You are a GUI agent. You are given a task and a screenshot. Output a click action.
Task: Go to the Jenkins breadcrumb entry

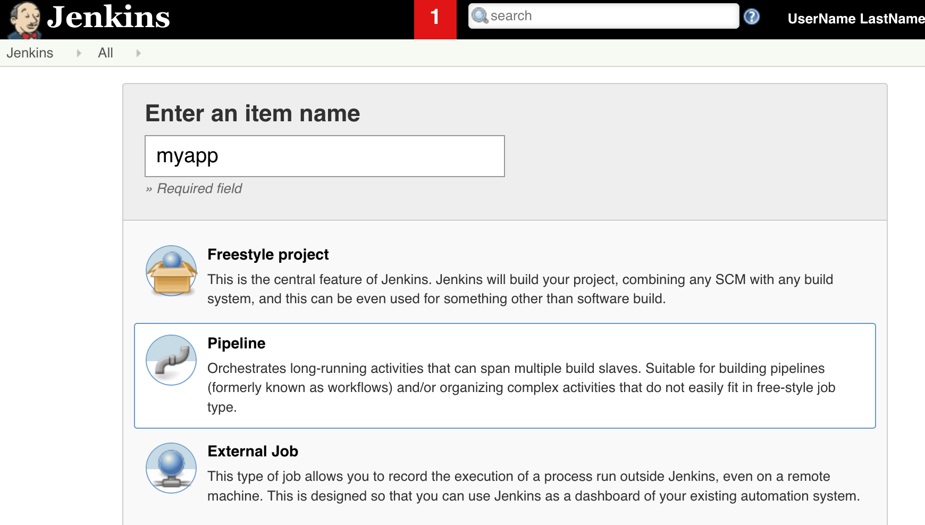30,53
